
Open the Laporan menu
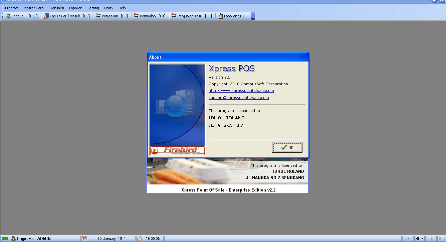tap(75, 8)
